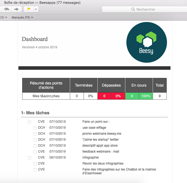Check the 'Faire un point sur' task box

tap(29, 122)
